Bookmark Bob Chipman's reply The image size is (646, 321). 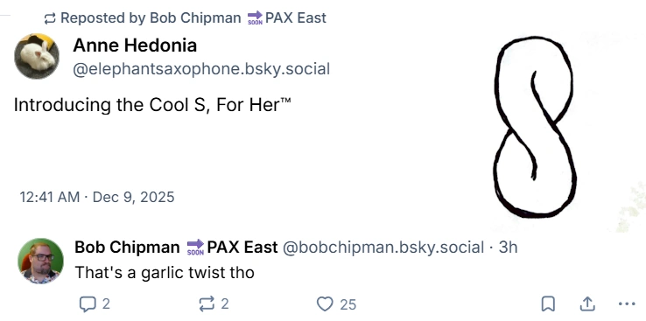click(x=548, y=304)
